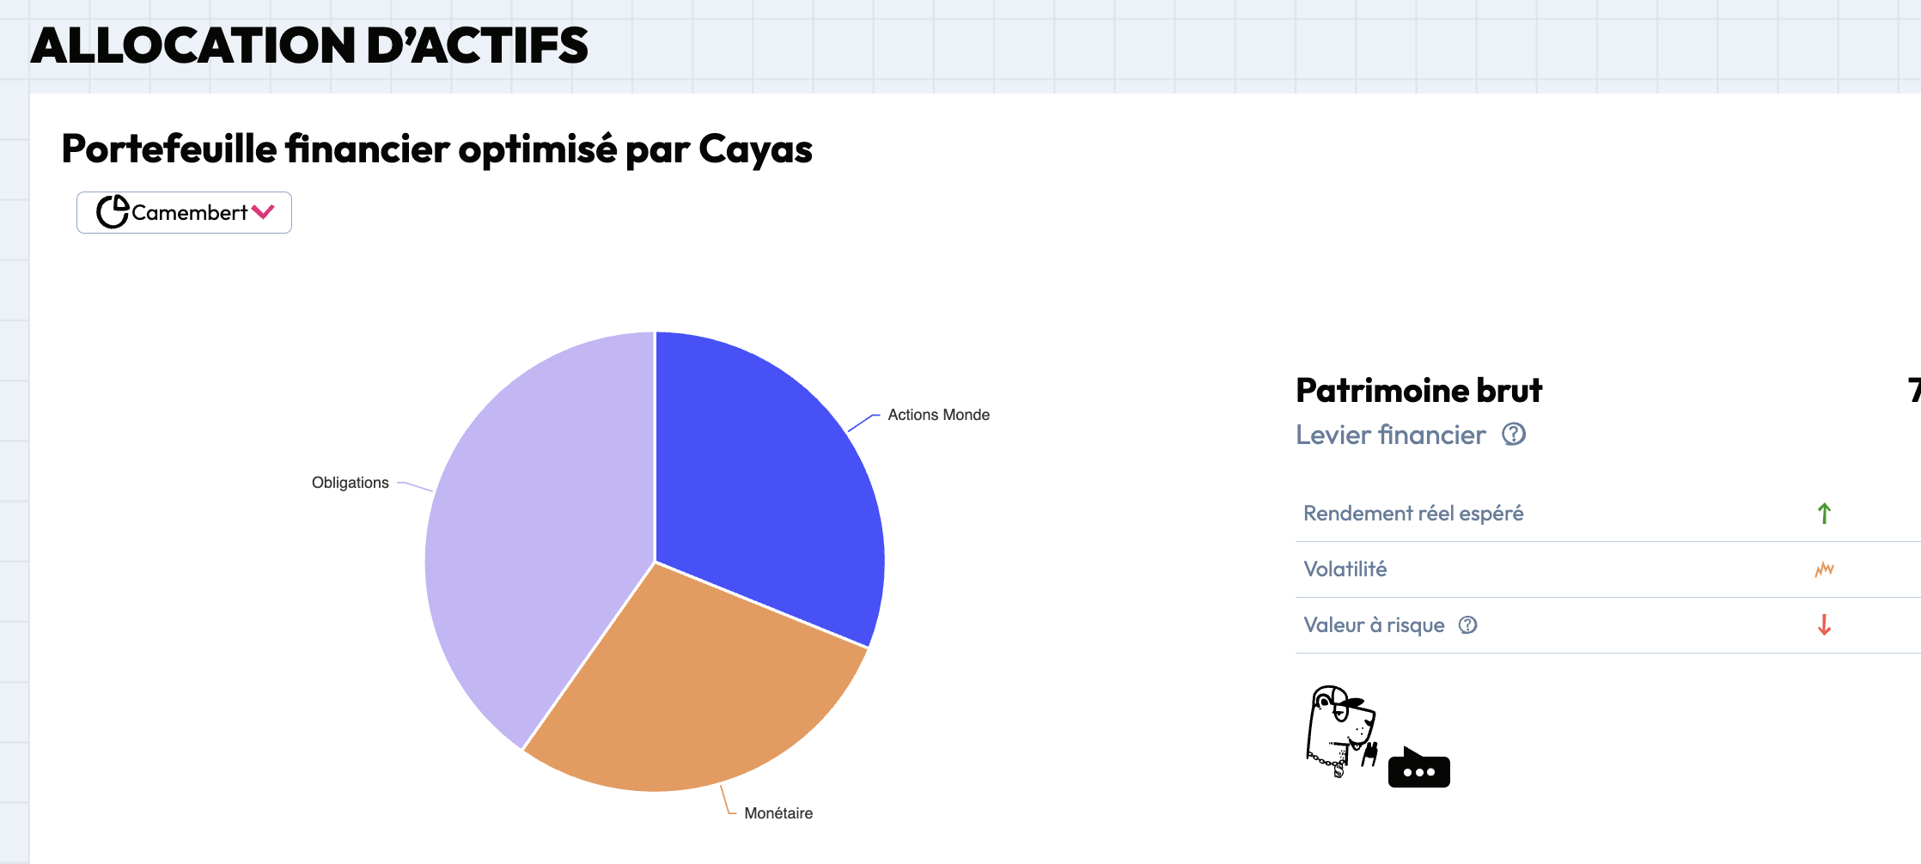Expand the pink chevron next to Camembert

(x=263, y=212)
